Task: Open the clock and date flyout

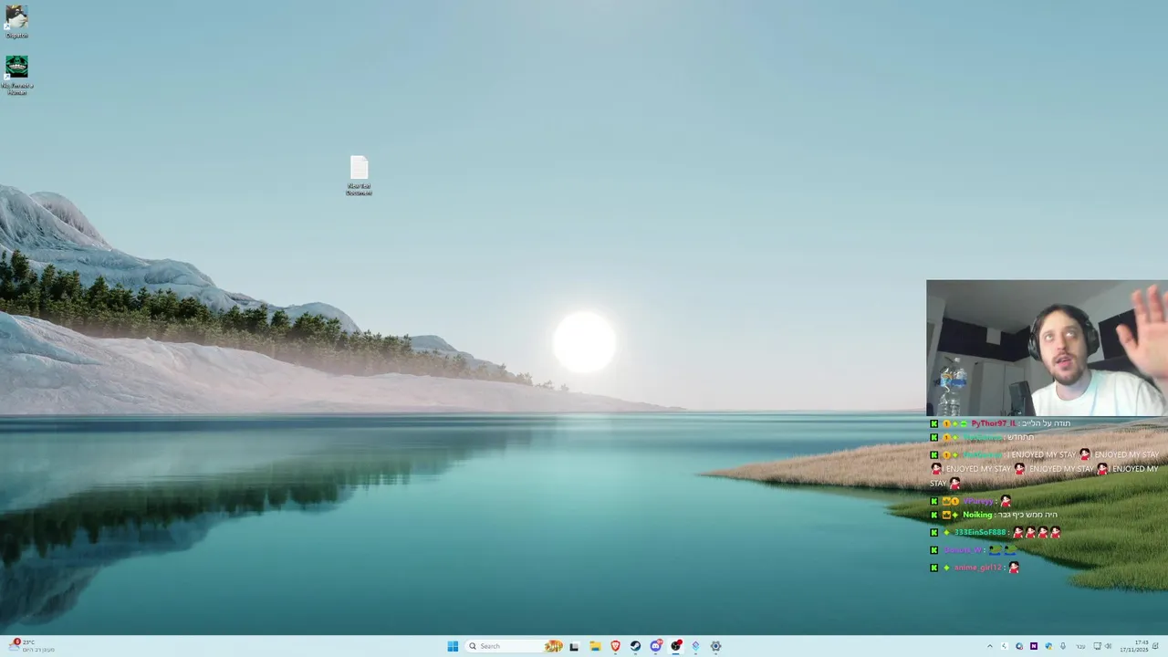Action: [x=1134, y=646]
